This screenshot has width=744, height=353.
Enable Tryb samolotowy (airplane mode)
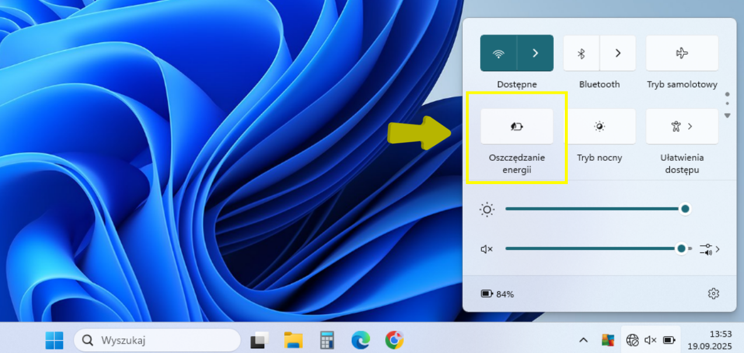[682, 54]
